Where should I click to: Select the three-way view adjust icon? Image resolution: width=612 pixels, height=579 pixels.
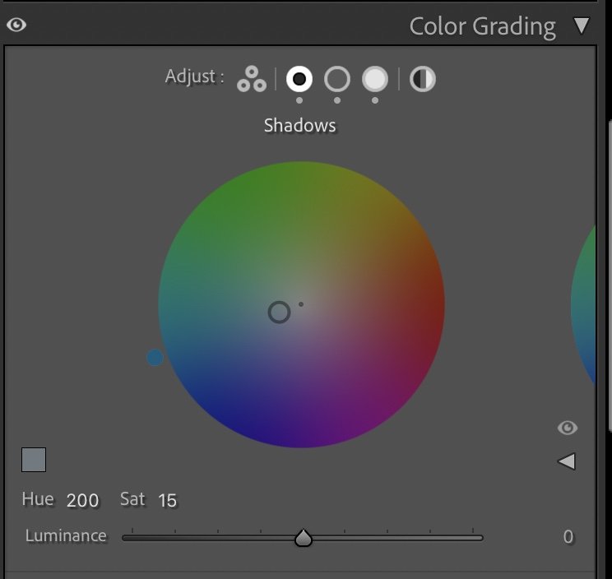pos(252,79)
